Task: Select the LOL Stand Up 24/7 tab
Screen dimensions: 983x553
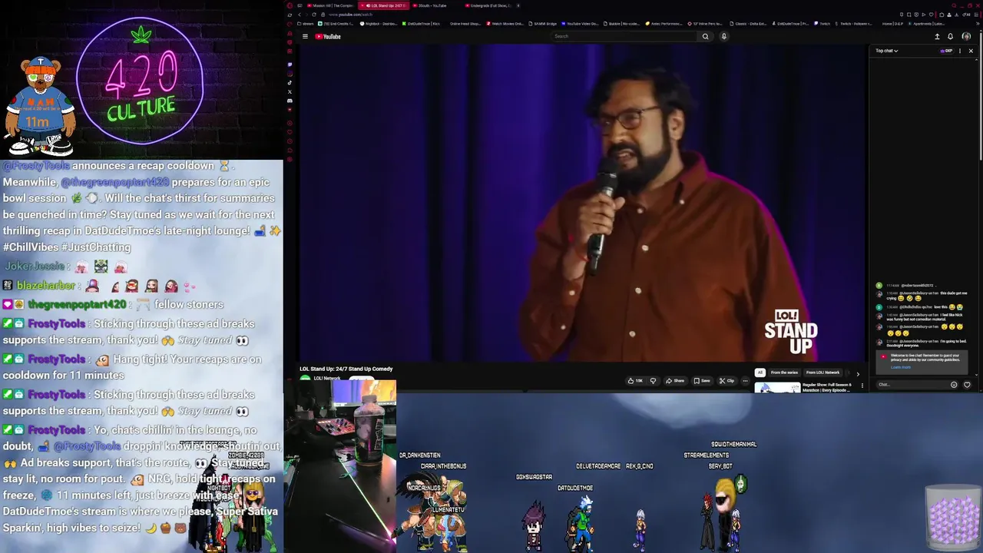Action: point(384,5)
